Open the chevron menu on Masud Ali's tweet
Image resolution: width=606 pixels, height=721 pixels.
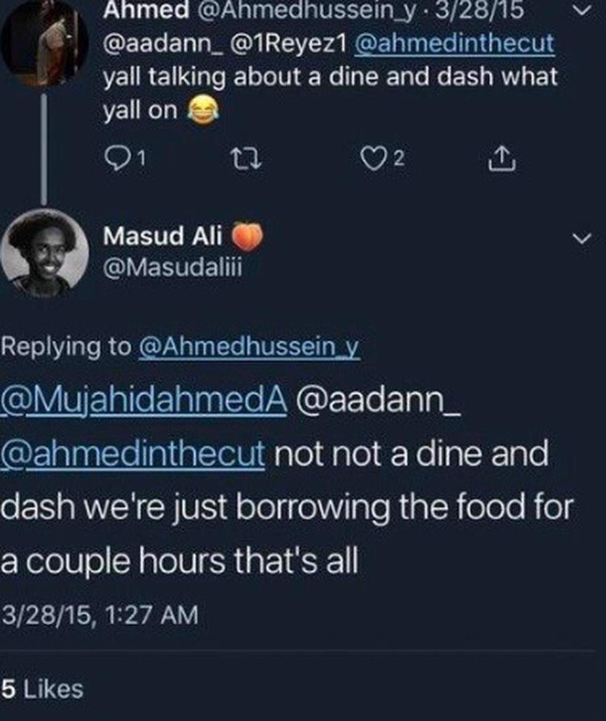(x=583, y=238)
